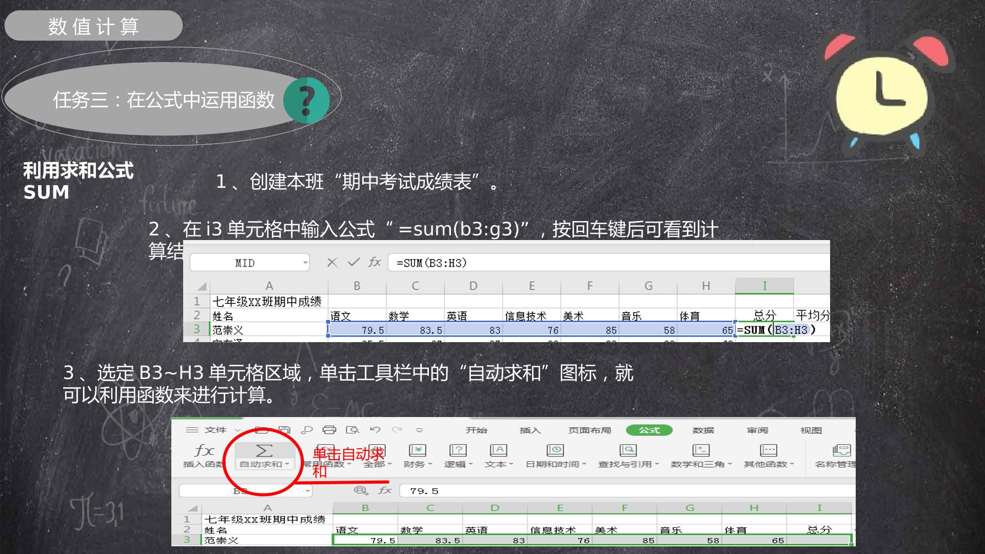This screenshot has width=985, height=554.
Task: Switch to the 页面布局 tab
Action: (x=589, y=430)
